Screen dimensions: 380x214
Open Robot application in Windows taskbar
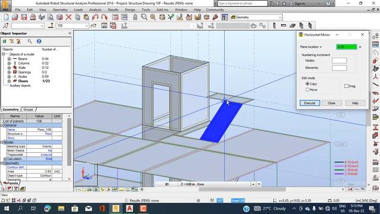pyautogui.click(x=116, y=209)
